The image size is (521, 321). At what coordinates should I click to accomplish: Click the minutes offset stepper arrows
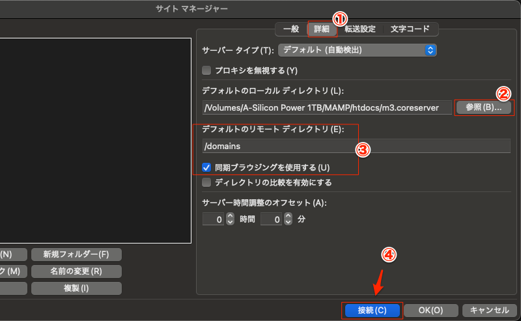point(287,220)
